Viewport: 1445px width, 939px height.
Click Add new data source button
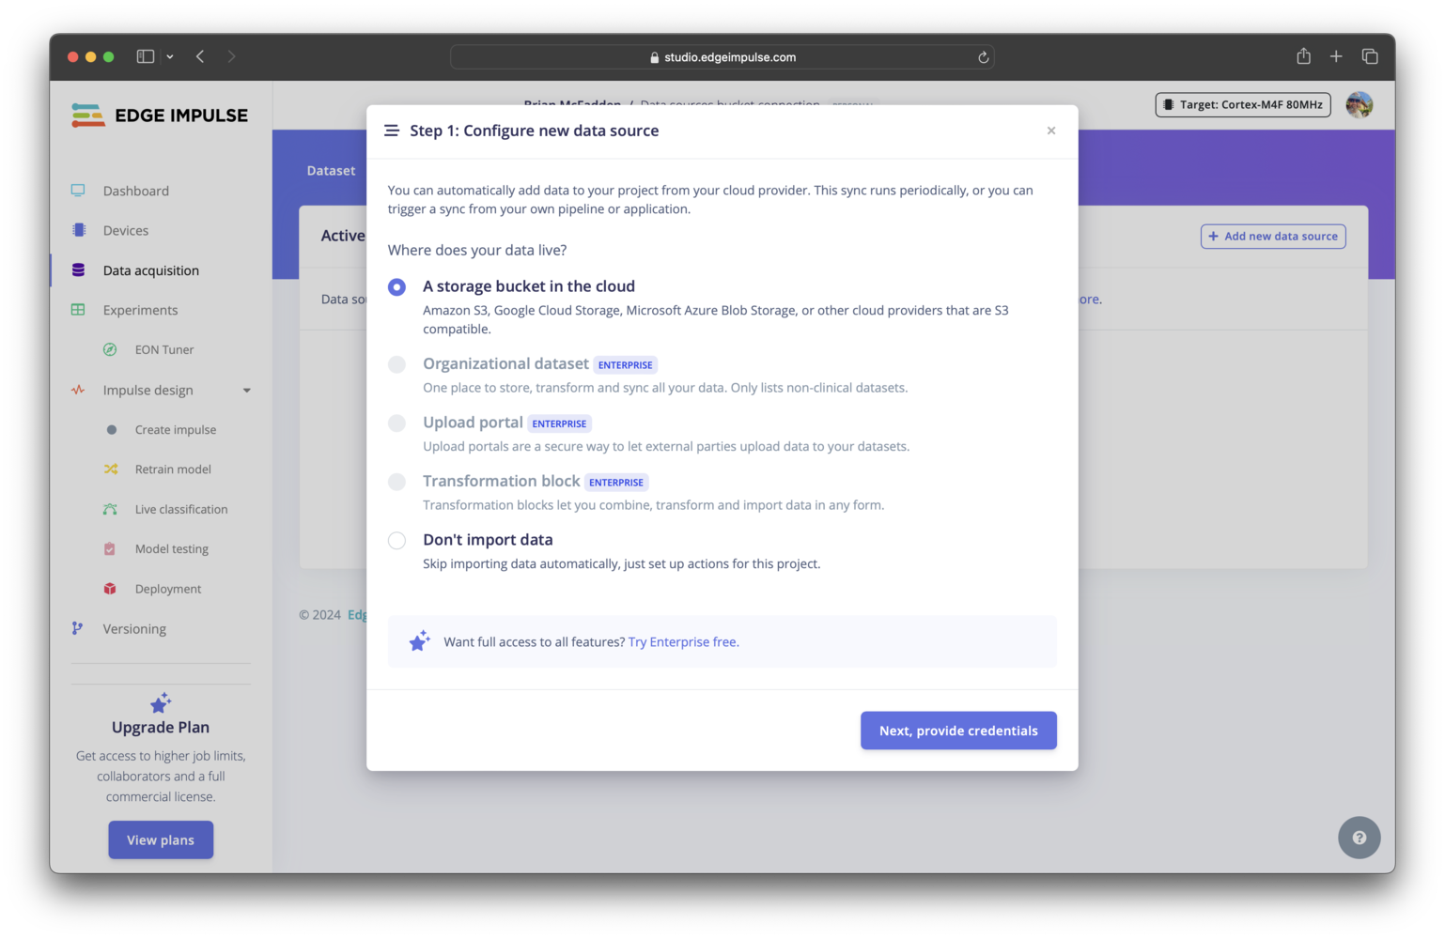[x=1273, y=237]
